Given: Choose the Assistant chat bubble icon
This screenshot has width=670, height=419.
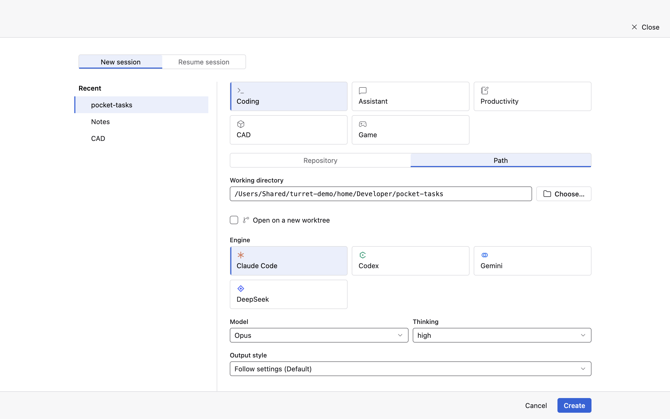Looking at the screenshot, I should [362, 91].
